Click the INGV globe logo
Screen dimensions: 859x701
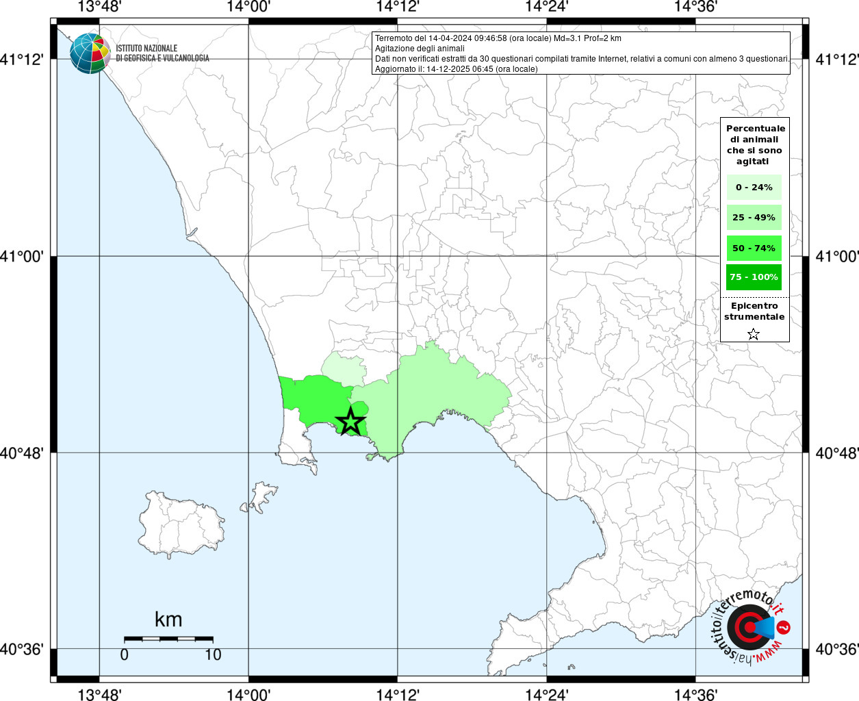90,53
